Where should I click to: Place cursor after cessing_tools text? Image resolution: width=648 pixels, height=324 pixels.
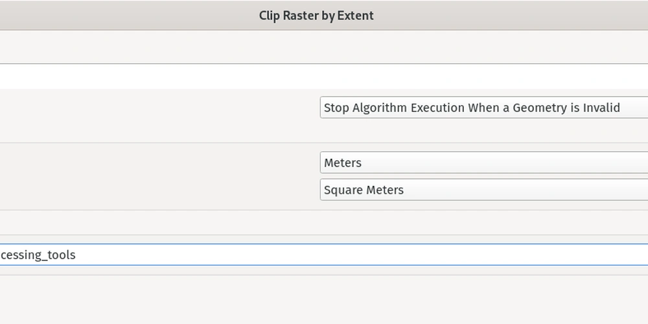click(76, 255)
